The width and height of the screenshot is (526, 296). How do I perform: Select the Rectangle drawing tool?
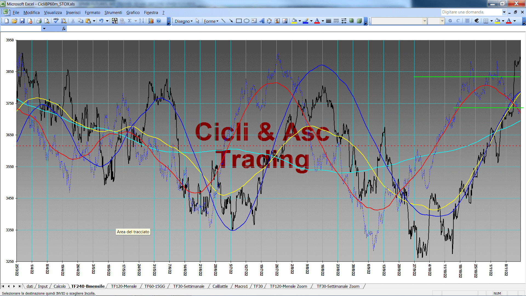tap(239, 21)
